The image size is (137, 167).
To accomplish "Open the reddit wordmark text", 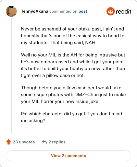I will pos(123,11).
